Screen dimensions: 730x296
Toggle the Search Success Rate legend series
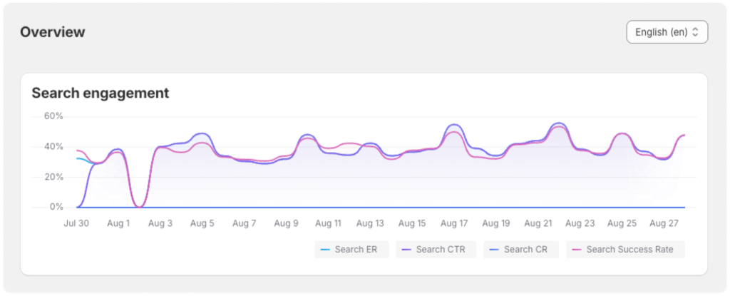point(625,250)
